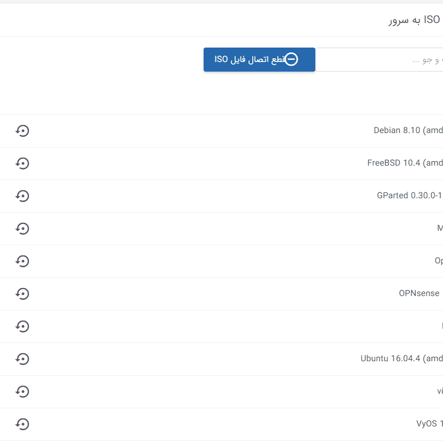Click the 'ISO به سرور' page heading
The image size is (443, 443).
coord(414,20)
